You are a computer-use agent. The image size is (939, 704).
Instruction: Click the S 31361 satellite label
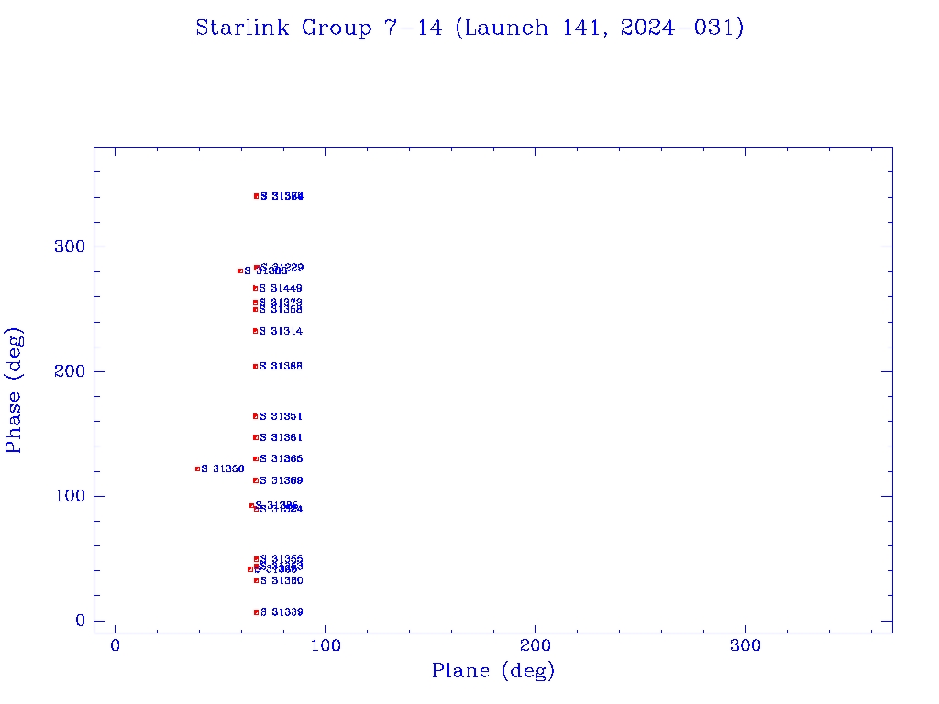pyautogui.click(x=281, y=437)
